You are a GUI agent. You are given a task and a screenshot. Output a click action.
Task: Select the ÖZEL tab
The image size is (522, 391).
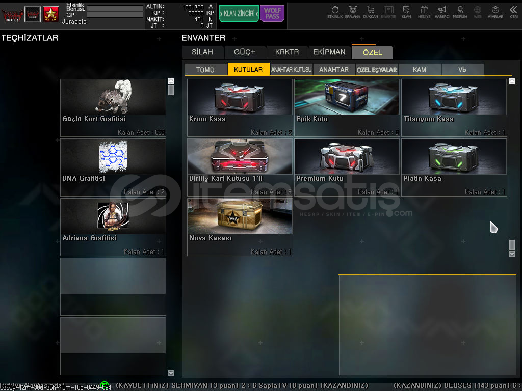pos(372,52)
